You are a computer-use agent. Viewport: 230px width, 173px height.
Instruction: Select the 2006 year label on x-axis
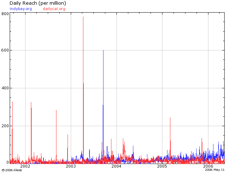[x=208, y=167]
